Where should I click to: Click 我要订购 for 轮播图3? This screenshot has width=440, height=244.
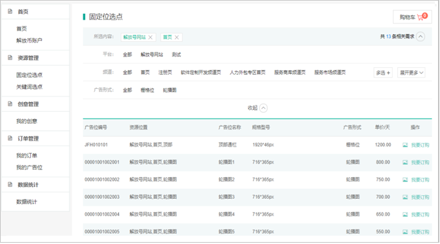(420, 197)
